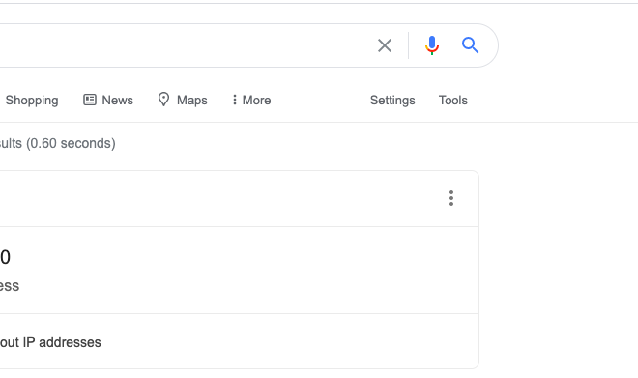Viewport: 638px width, 378px height.
Task: Click the results time text (0.60 seconds)
Action: click(71, 144)
